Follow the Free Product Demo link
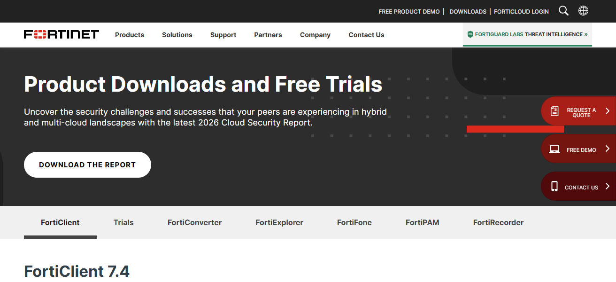Screen dimensions: 616x282 pyautogui.click(x=409, y=11)
